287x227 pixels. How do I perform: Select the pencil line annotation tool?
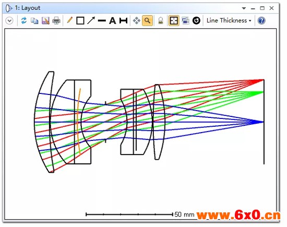70,20
